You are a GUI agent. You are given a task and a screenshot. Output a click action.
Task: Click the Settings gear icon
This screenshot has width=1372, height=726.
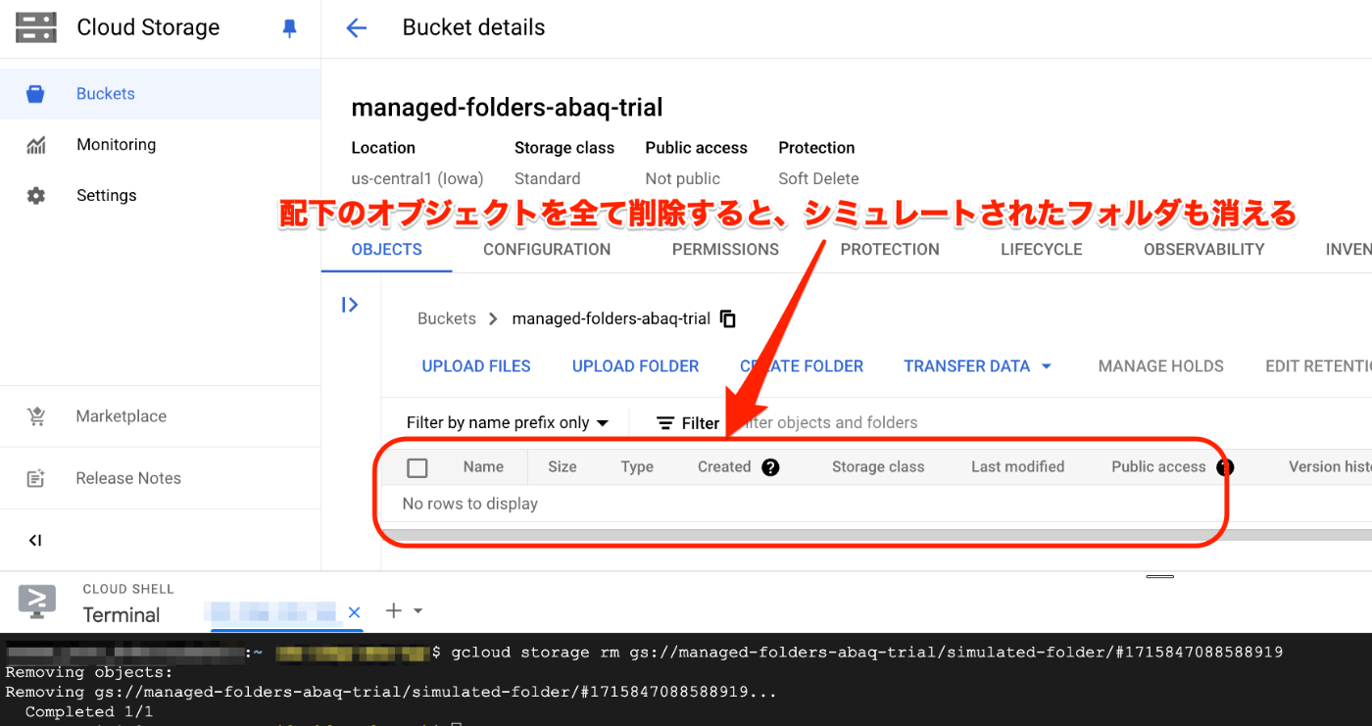tap(36, 196)
